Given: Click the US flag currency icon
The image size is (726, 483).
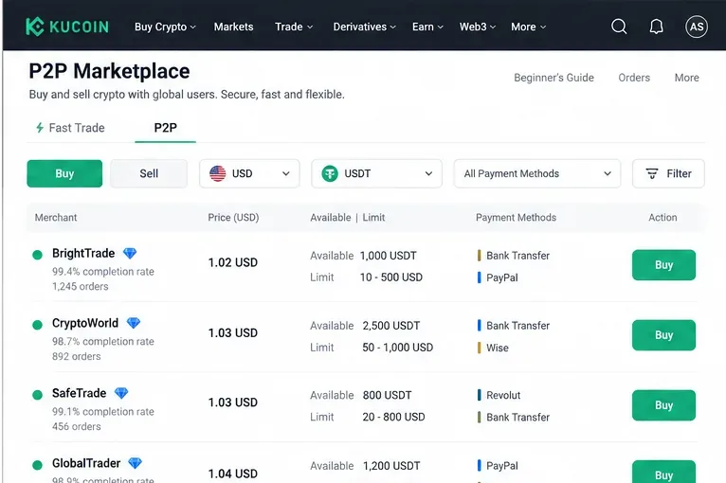Looking at the screenshot, I should coord(218,173).
